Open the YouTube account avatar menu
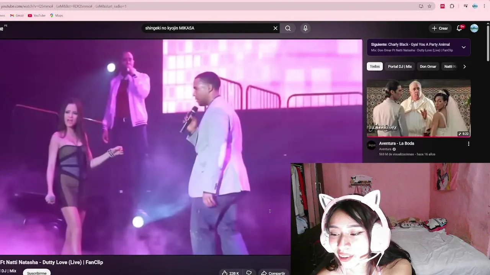 [474, 28]
